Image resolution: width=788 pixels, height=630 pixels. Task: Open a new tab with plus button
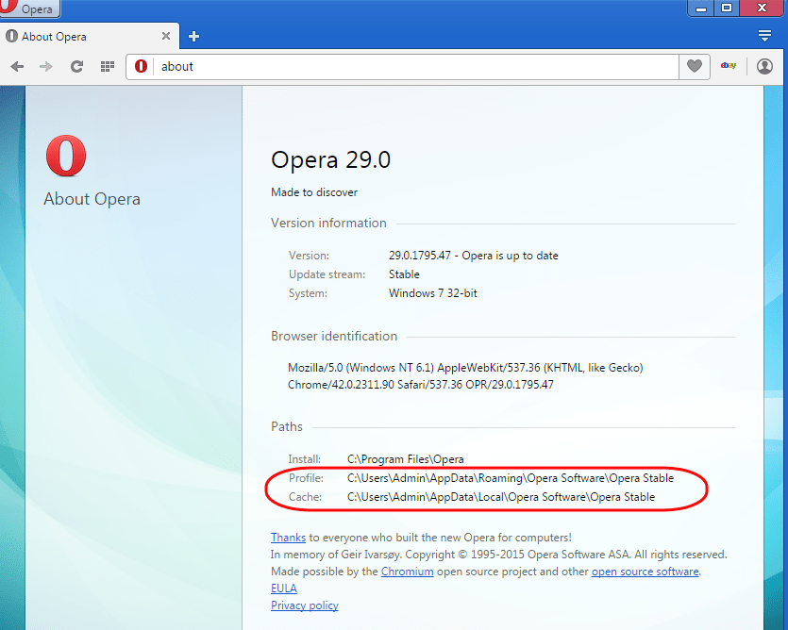pyautogui.click(x=193, y=36)
